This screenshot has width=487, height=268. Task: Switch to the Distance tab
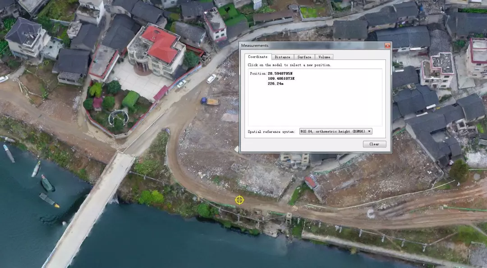point(282,57)
